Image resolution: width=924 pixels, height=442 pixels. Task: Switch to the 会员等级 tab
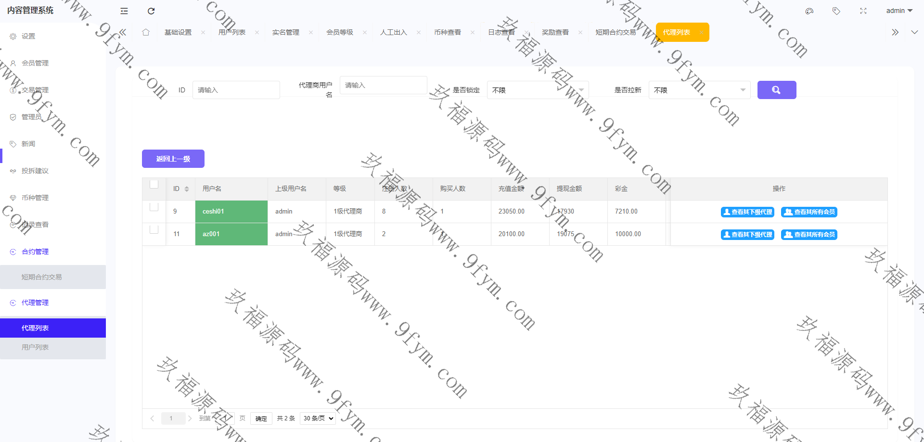tap(340, 32)
